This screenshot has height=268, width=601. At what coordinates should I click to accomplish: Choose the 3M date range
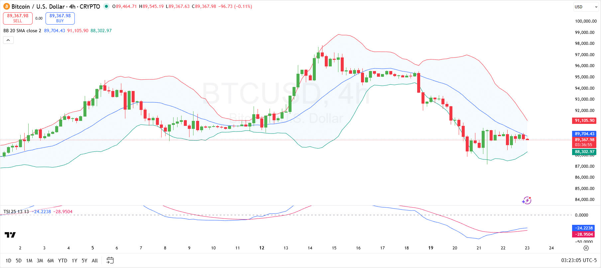pos(40,261)
